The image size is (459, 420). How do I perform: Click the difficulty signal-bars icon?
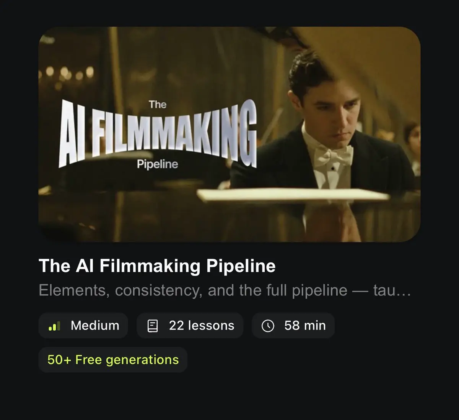[x=55, y=326]
